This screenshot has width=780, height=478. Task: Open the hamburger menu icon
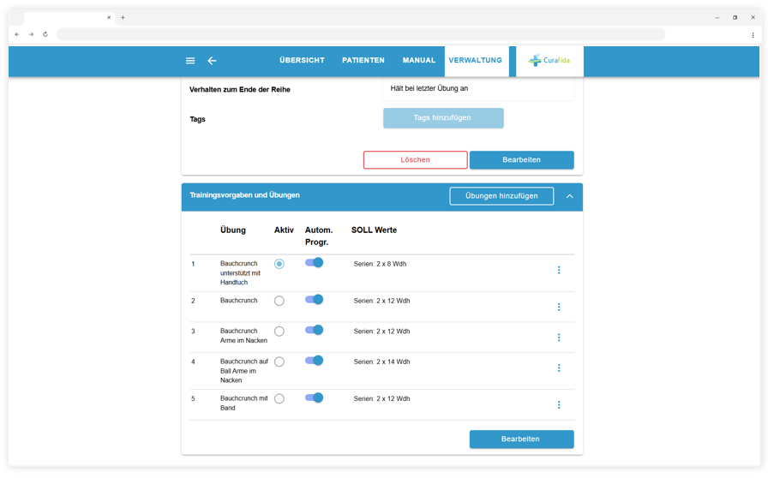190,61
